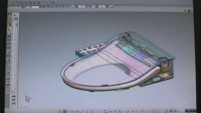Click the Profile tool in the bottom sketch toolbar
The width and height of the screenshot is (201, 113).
point(77,112)
